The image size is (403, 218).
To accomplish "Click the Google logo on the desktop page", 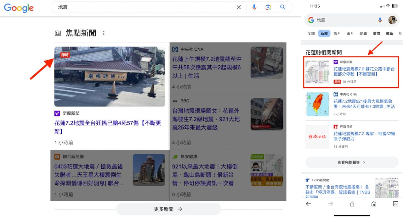I will (19, 8).
